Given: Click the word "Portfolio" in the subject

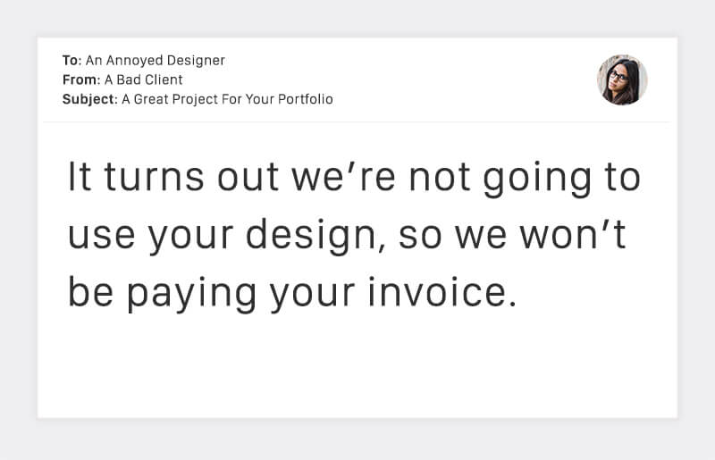Looking at the screenshot, I should coord(304,99).
